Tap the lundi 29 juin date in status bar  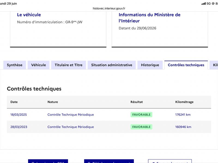8,4
